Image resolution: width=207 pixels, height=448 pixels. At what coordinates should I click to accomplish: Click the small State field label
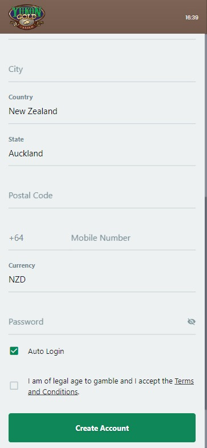coord(16,139)
